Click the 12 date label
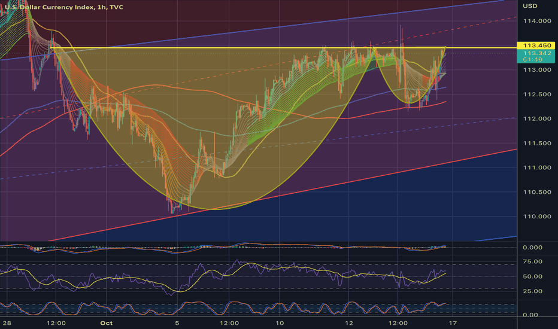The height and width of the screenshot is (329, 558). pos(348,323)
